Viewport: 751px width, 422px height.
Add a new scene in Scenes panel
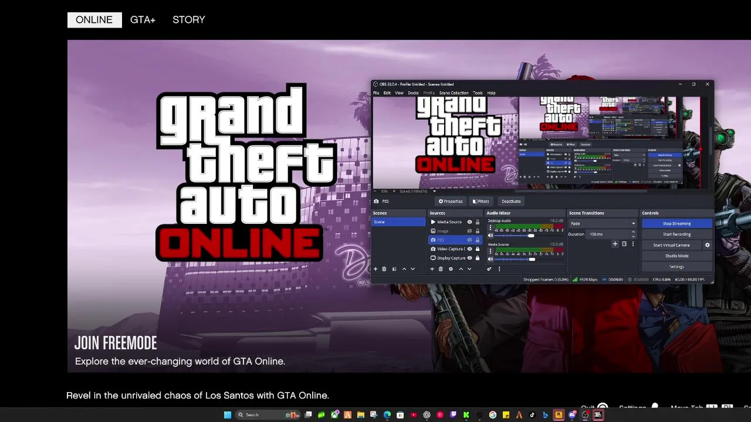tap(375, 269)
